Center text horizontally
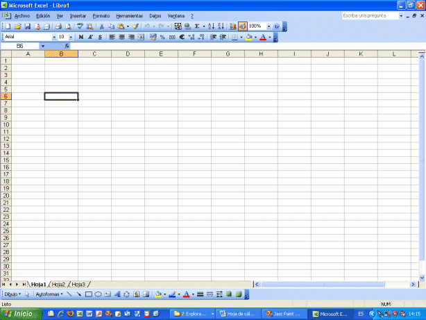 [121, 37]
